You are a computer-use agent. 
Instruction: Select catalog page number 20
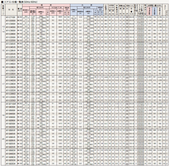[x=3, y=139]
